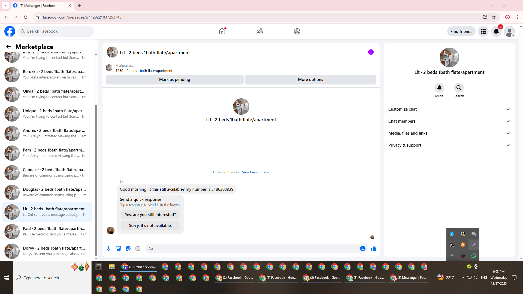523x294 pixels.
Task: Open the Pam conversation
Action: (47, 153)
